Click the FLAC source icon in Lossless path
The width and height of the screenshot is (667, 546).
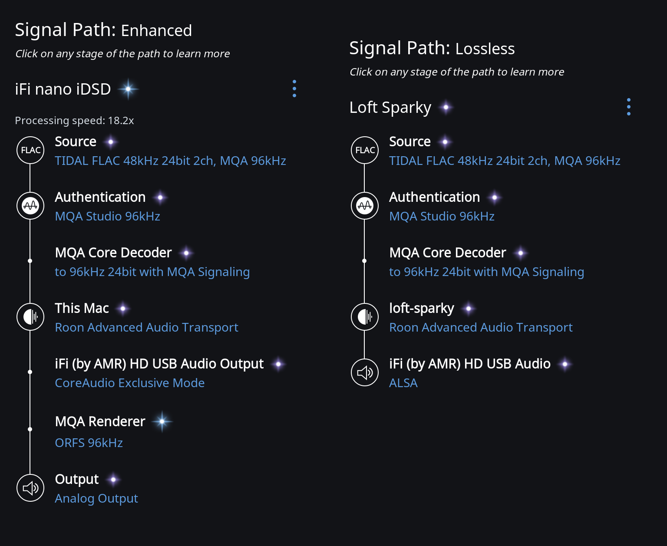tap(365, 150)
